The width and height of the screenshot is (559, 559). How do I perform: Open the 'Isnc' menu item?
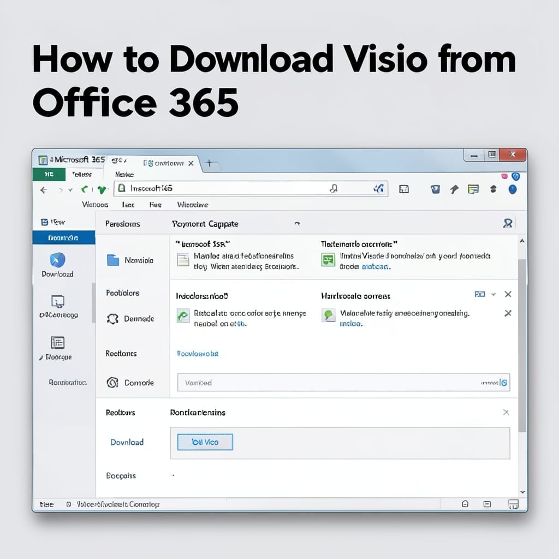click(128, 205)
